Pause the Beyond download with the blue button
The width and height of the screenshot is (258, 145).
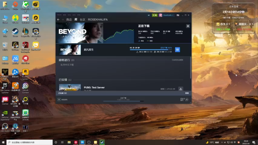click(x=177, y=50)
